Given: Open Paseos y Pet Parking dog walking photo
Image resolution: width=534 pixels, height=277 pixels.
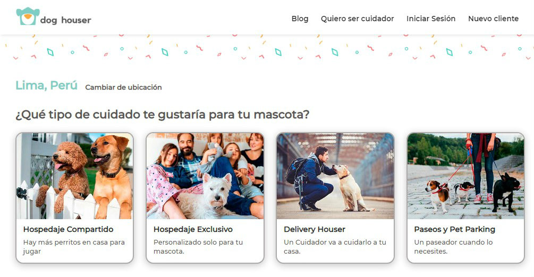Looking at the screenshot, I should [x=465, y=176].
